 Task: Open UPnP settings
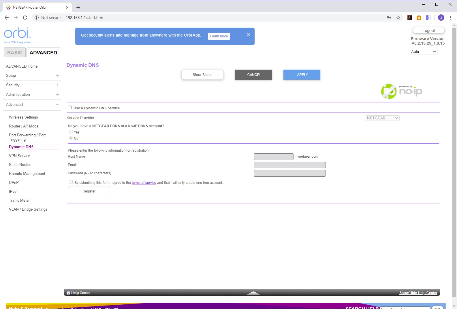click(14, 182)
